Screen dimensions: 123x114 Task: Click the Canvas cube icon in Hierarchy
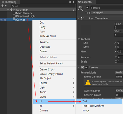pos(14,20)
